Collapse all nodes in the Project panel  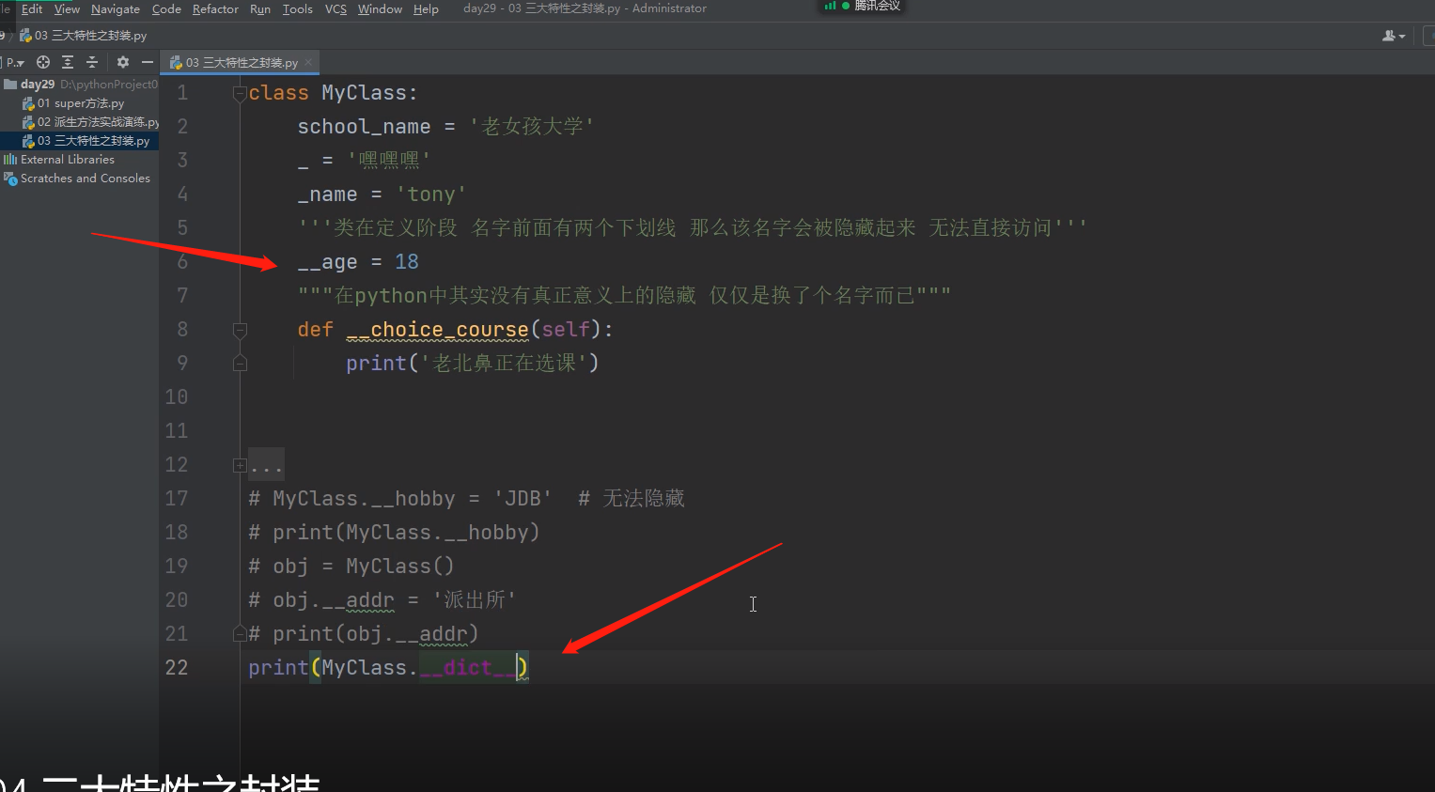(92, 62)
